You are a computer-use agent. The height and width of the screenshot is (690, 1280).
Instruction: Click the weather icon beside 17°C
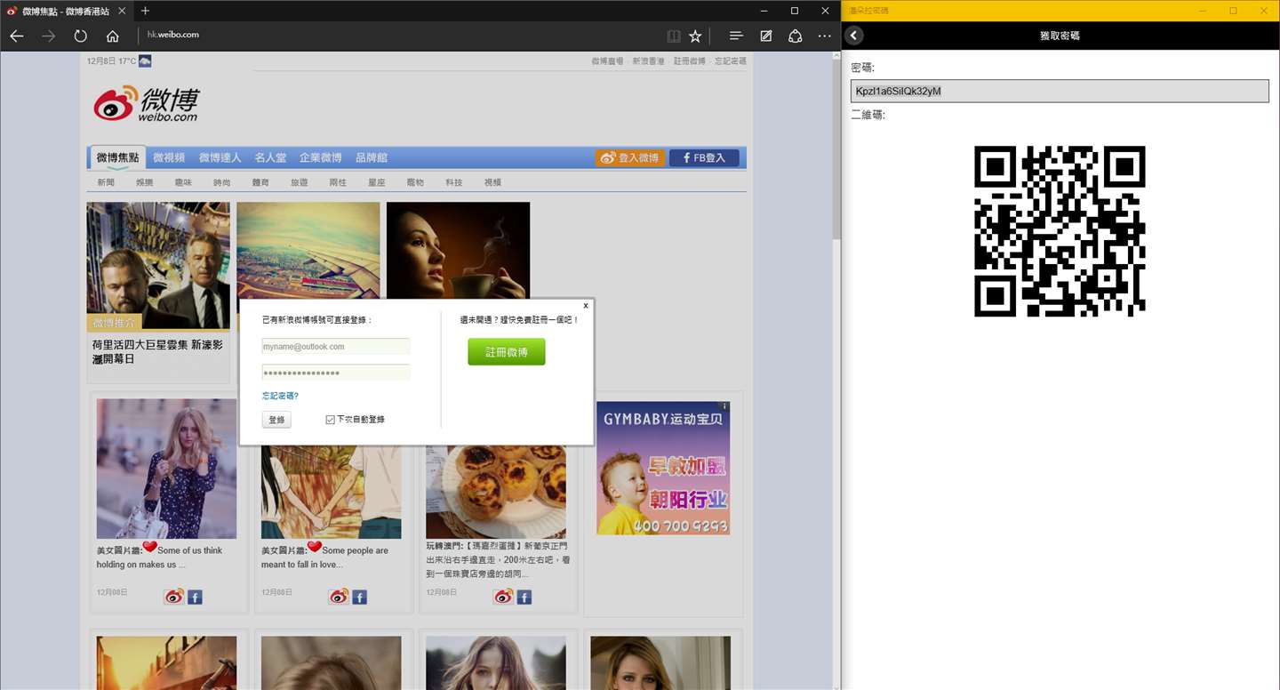tap(145, 60)
